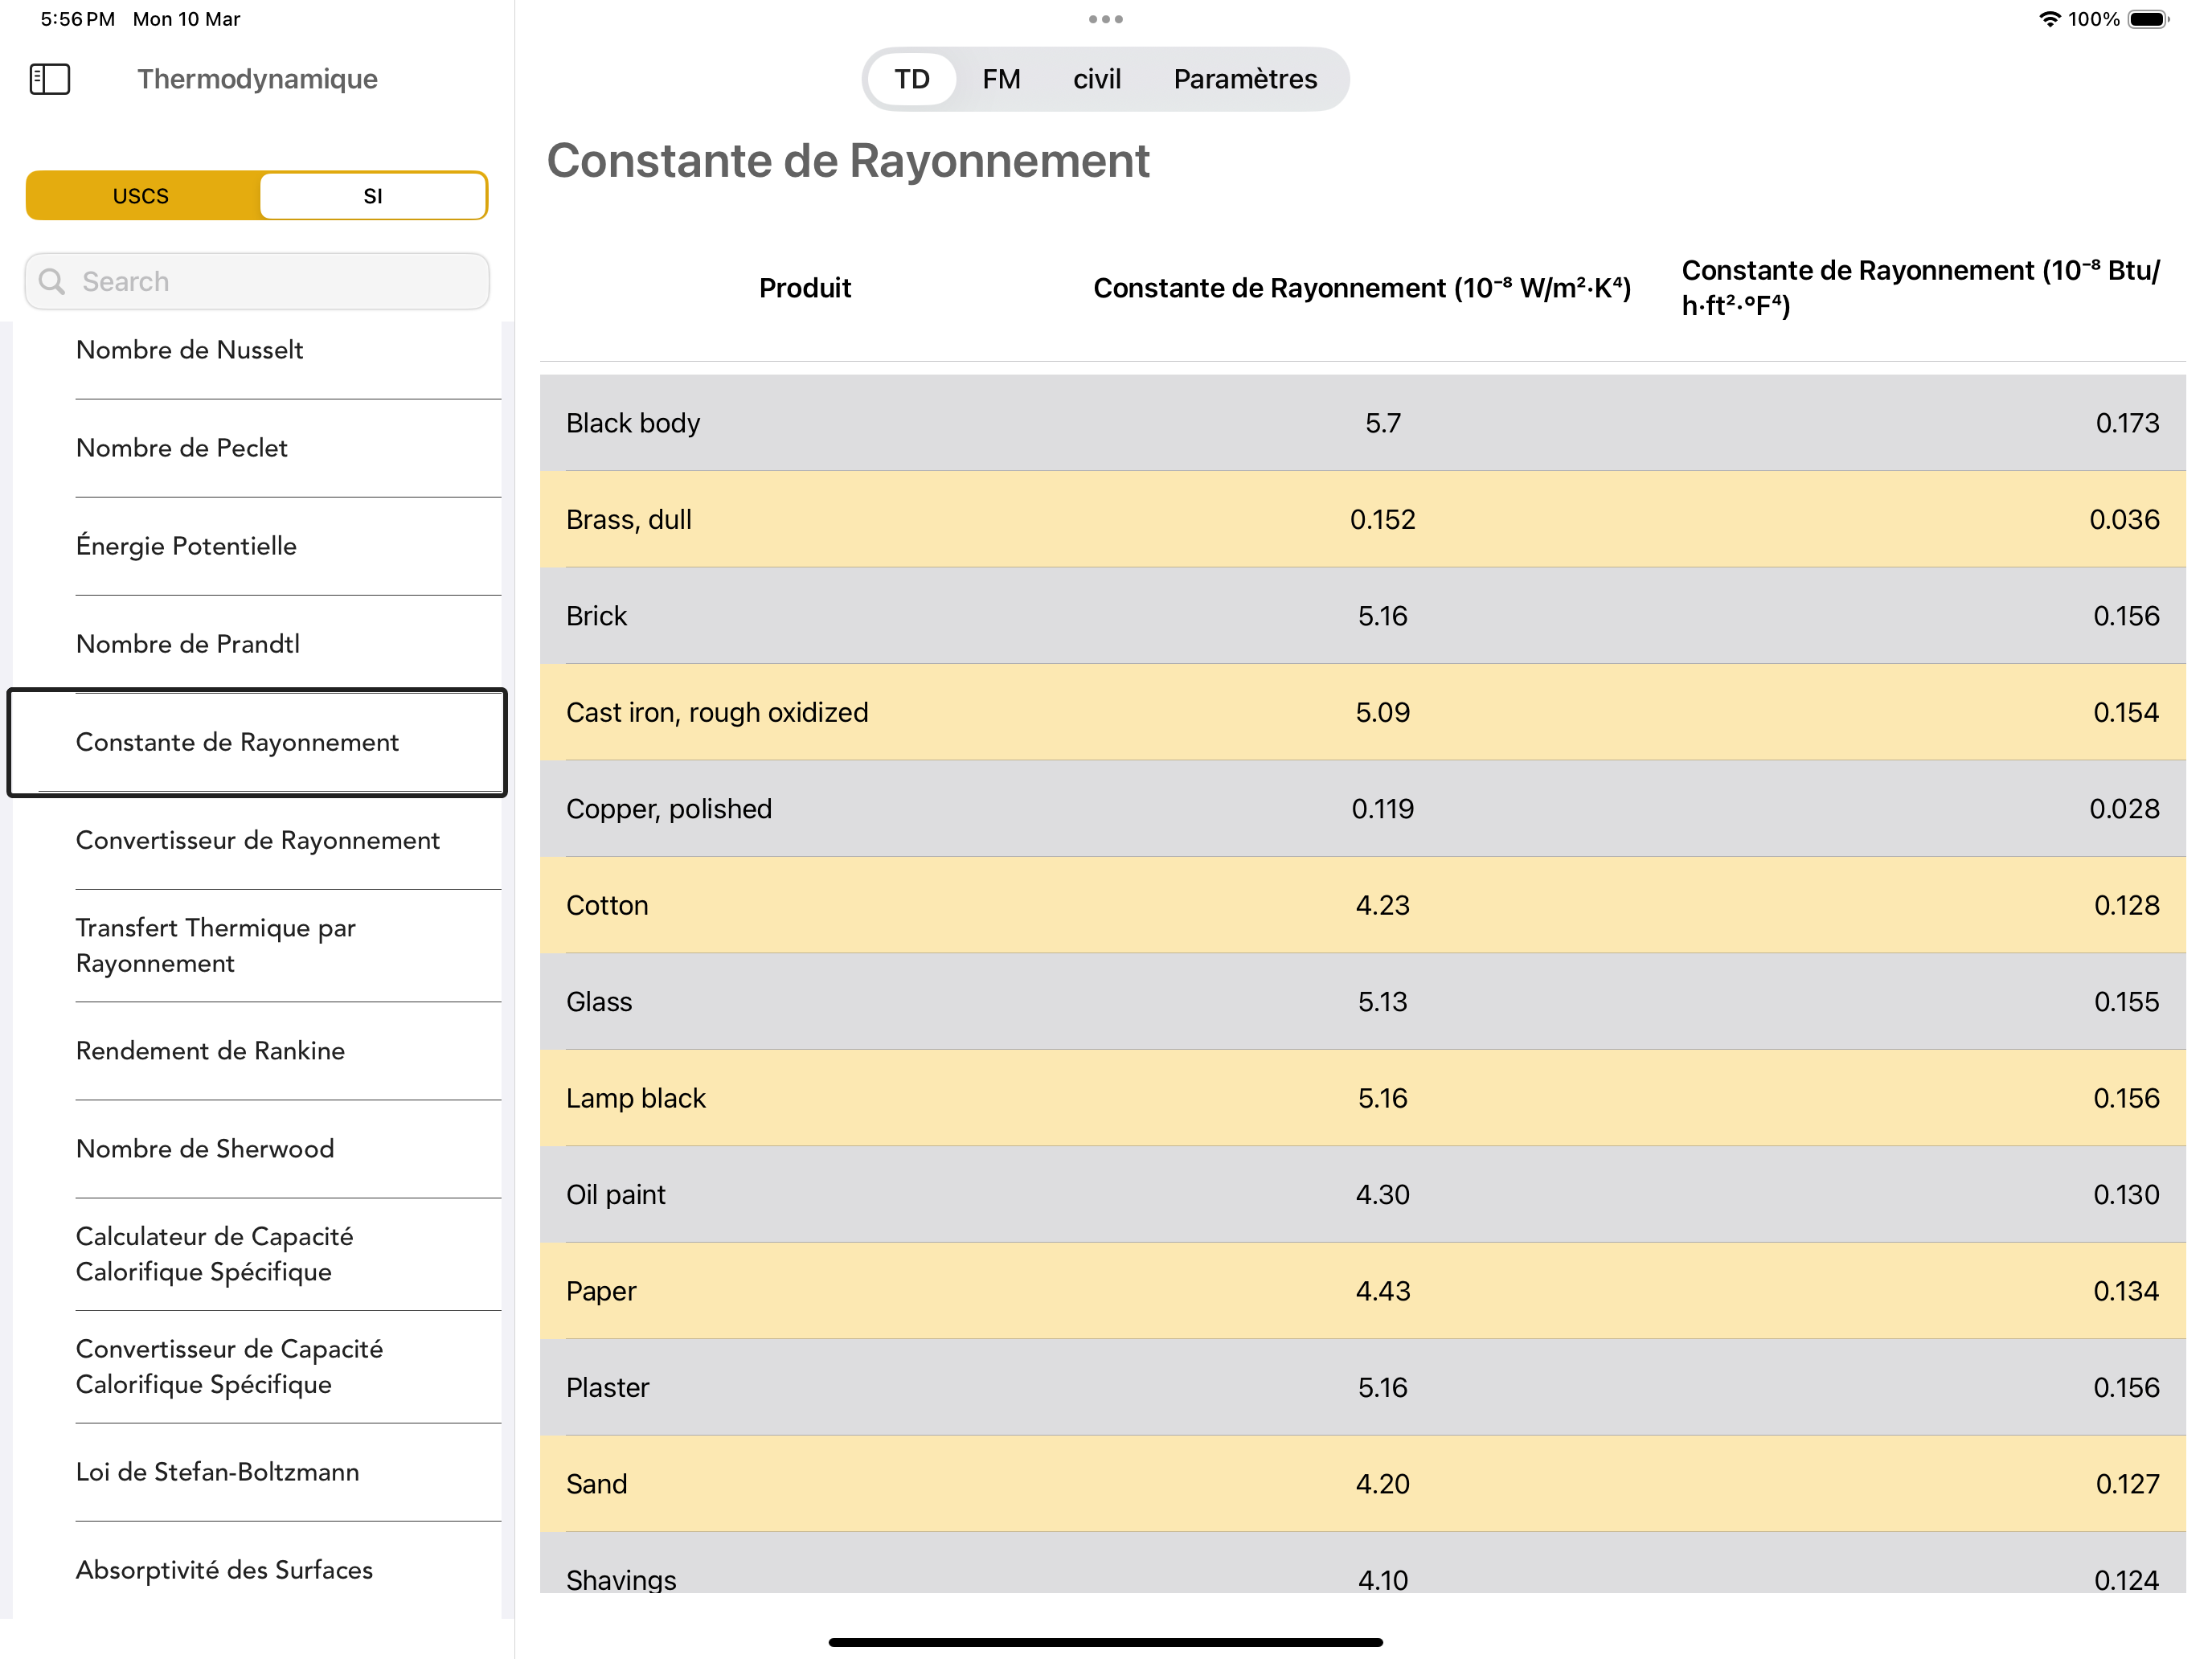The height and width of the screenshot is (1659, 2212).
Task: Click the Thermodynamique sidebar title
Action: pyautogui.click(x=257, y=79)
